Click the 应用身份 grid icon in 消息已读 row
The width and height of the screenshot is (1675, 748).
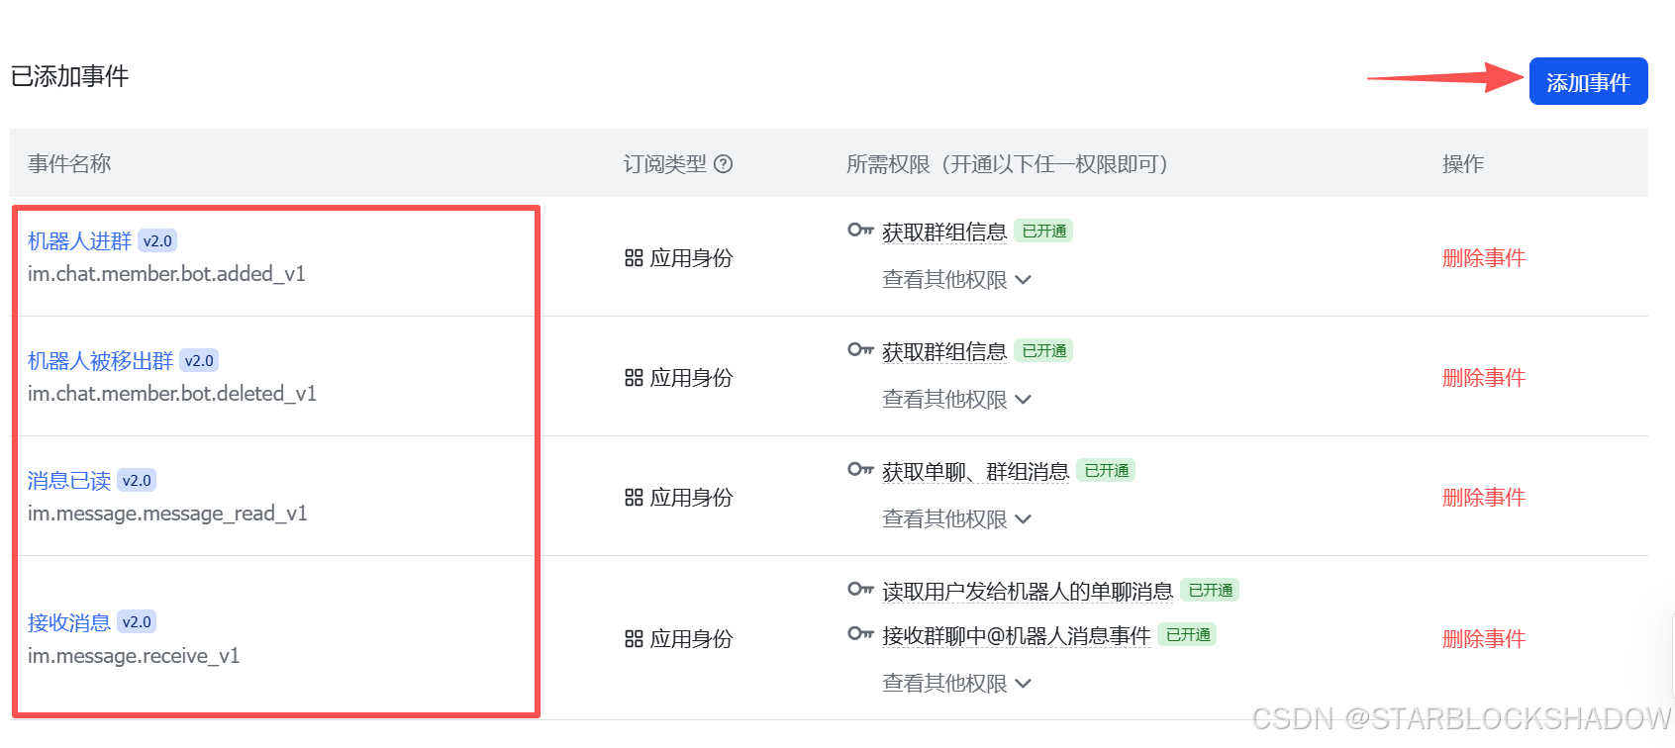pos(634,497)
